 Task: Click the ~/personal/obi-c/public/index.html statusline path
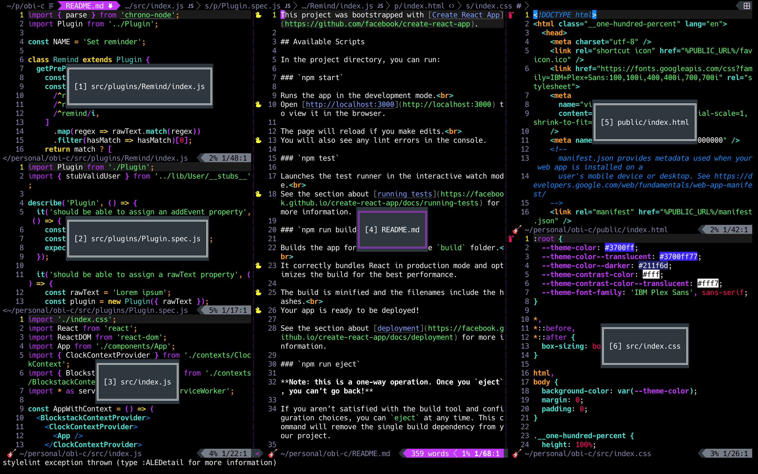click(x=596, y=230)
